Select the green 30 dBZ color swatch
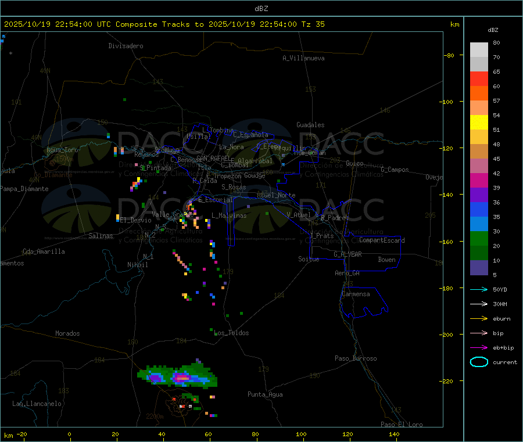The height and width of the screenshot is (442, 523). [479, 238]
